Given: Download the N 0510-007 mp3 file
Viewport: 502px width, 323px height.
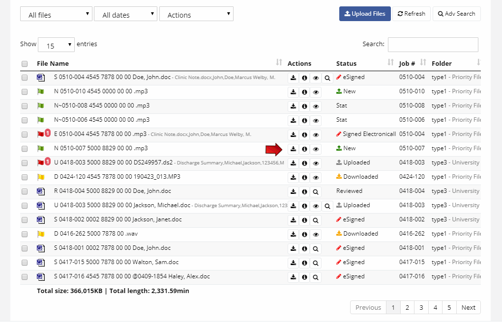Looking at the screenshot, I should (293, 149).
